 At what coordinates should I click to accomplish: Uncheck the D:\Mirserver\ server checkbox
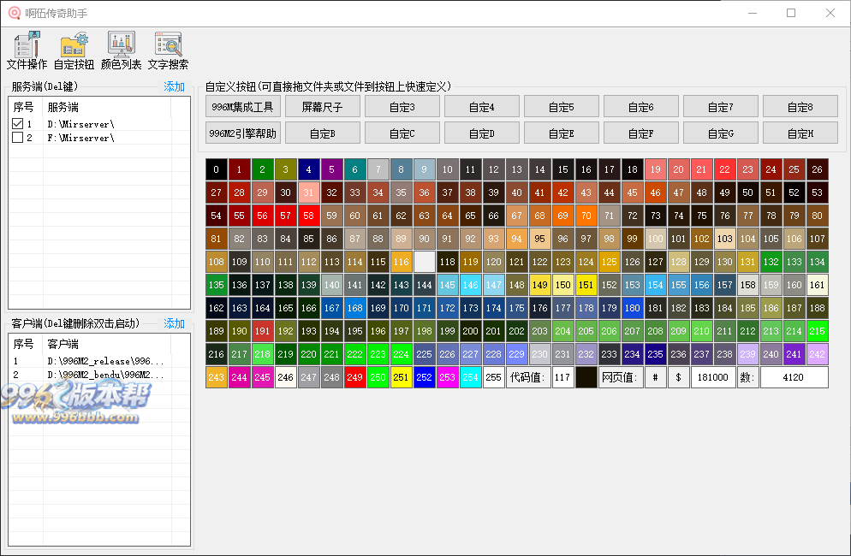point(17,124)
